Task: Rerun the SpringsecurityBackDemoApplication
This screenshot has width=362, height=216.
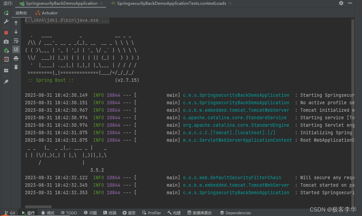Action: pyautogui.click(x=6, y=13)
